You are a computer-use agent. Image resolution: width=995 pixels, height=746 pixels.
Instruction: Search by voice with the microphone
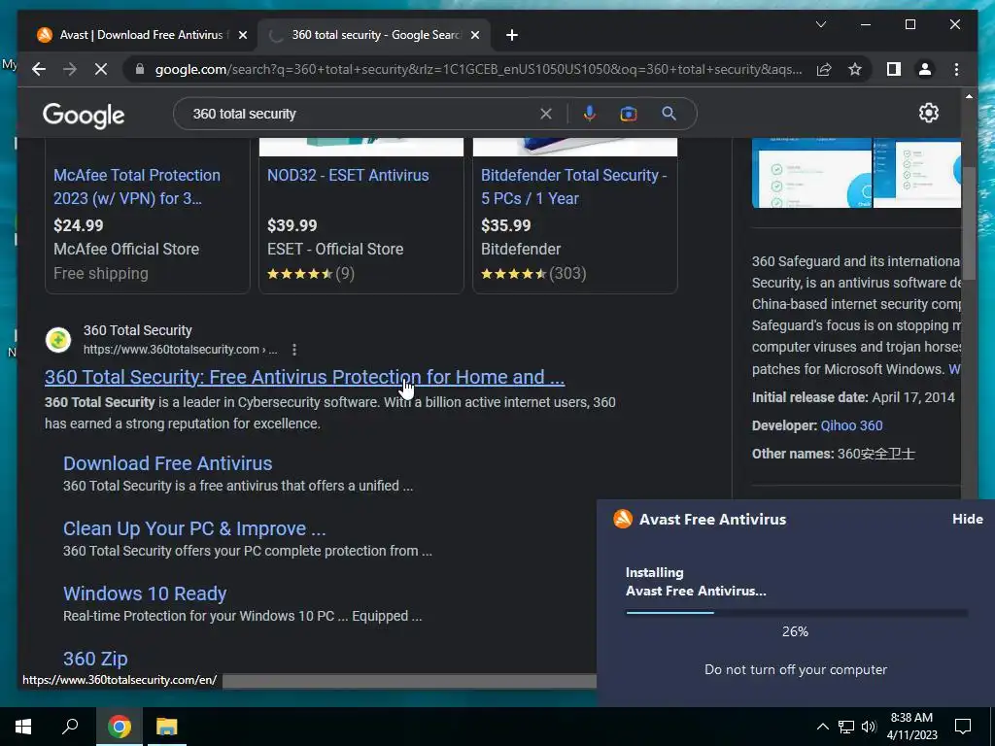(x=590, y=114)
